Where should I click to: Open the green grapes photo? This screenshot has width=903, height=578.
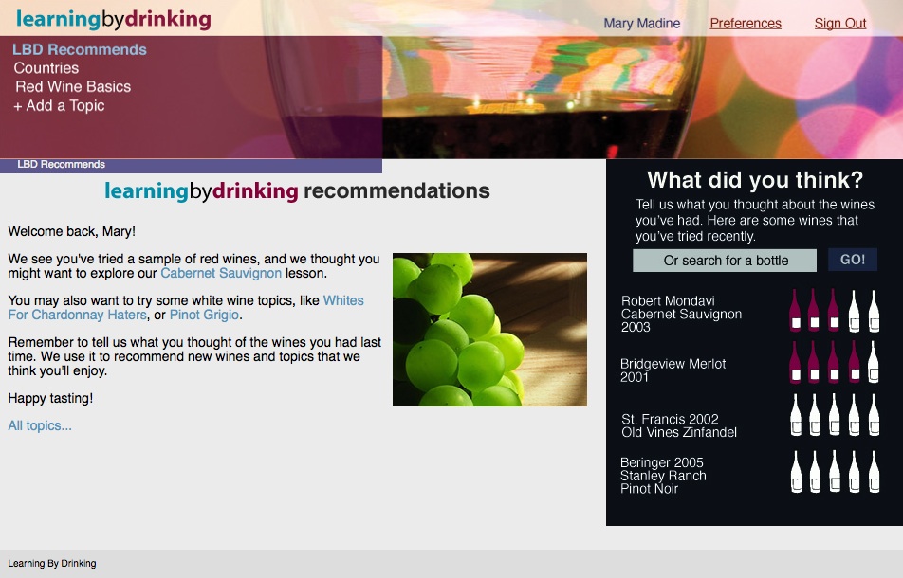[489, 330]
